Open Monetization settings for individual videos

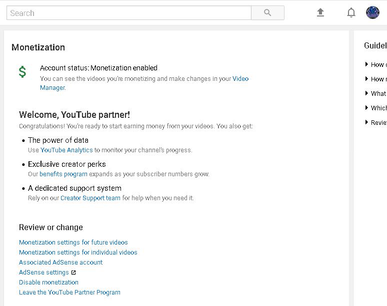(78, 252)
